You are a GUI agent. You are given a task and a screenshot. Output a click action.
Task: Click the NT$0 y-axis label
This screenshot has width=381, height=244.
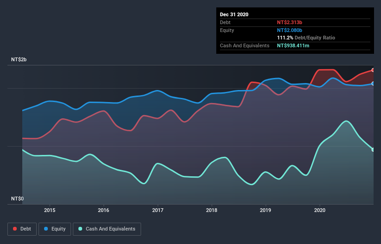[18, 199]
